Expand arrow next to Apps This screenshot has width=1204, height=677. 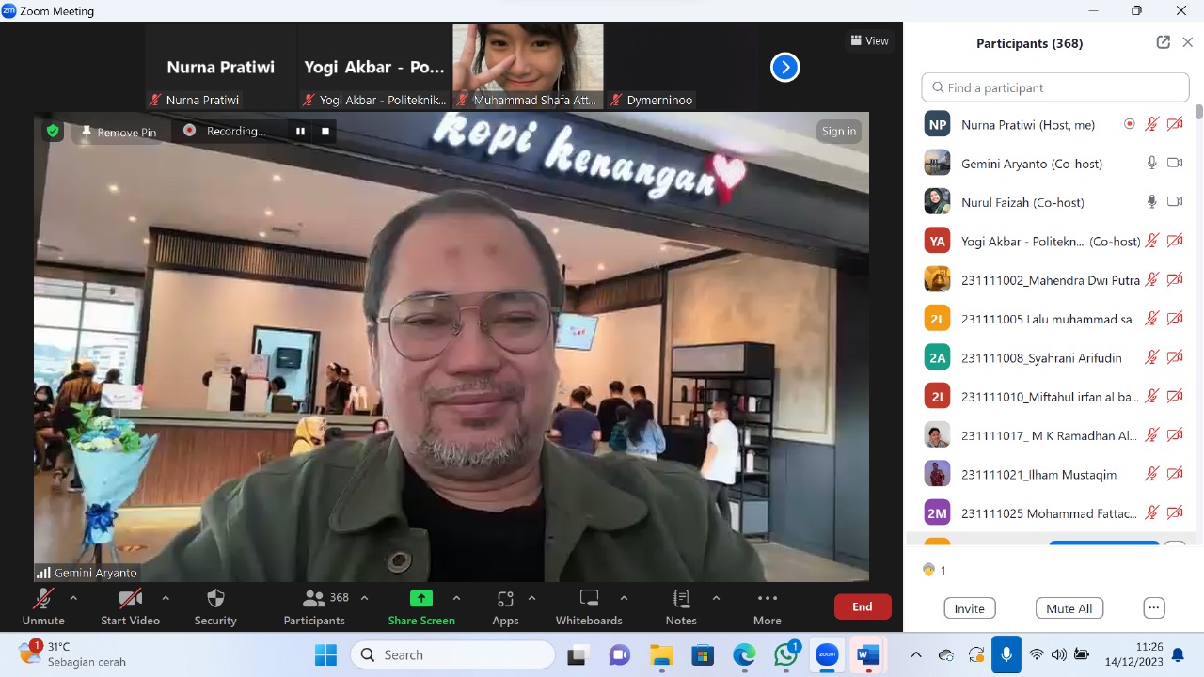tap(531, 598)
